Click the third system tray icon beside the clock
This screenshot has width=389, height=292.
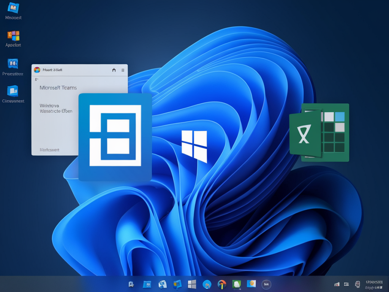pyautogui.click(x=357, y=284)
